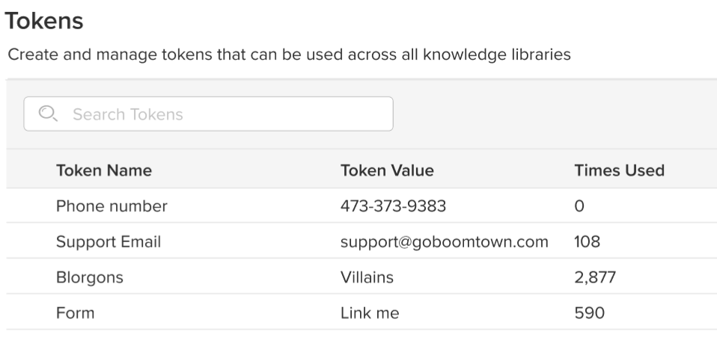
Task: Click the gray bar right of the search box
Action: point(554,114)
